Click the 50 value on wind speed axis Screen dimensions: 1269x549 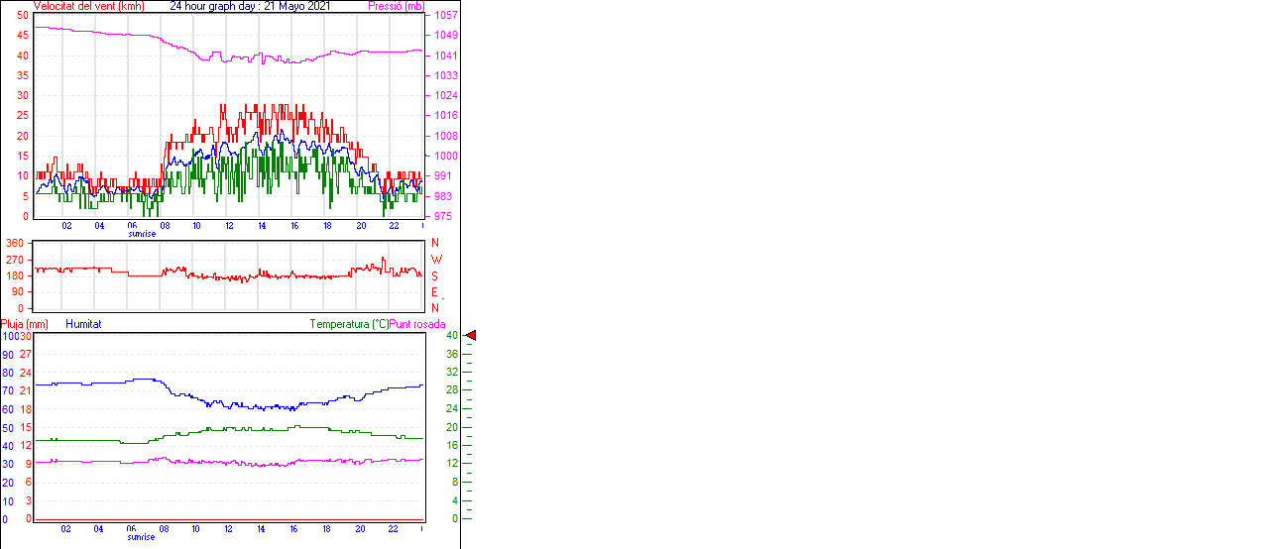(23, 16)
